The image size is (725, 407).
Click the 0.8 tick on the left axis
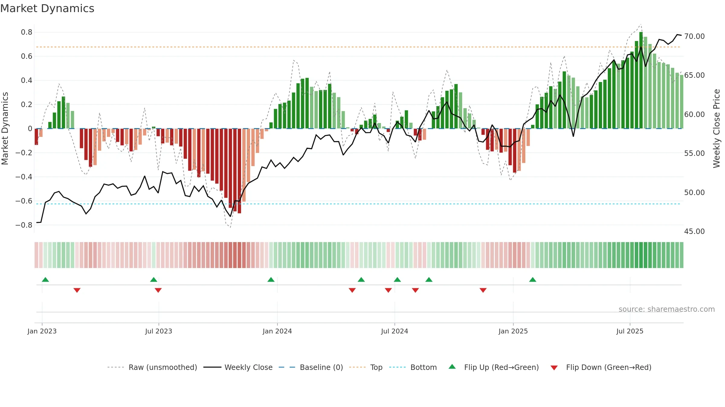click(x=27, y=32)
